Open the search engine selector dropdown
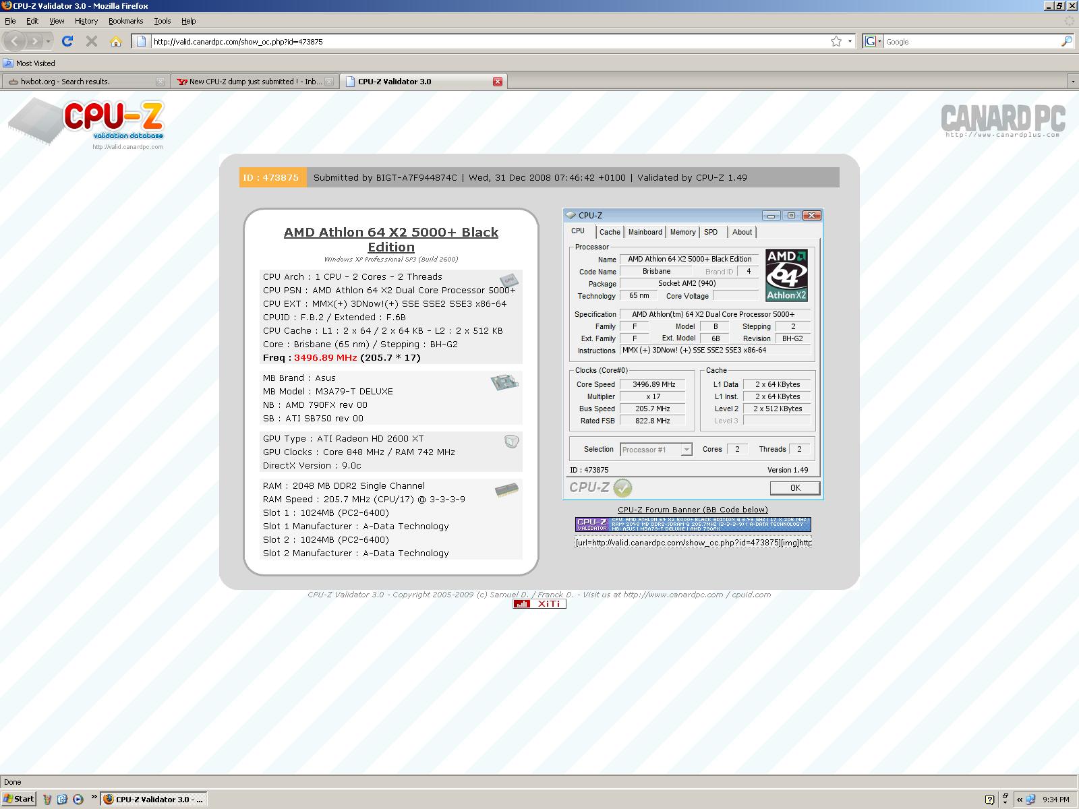Screen dimensions: 1079x809 [x=879, y=41]
